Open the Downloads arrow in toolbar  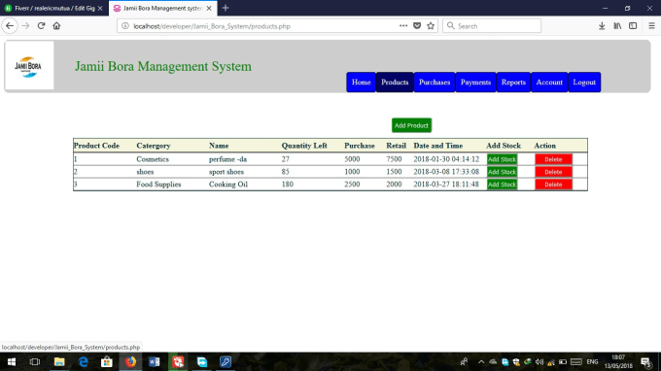602,25
